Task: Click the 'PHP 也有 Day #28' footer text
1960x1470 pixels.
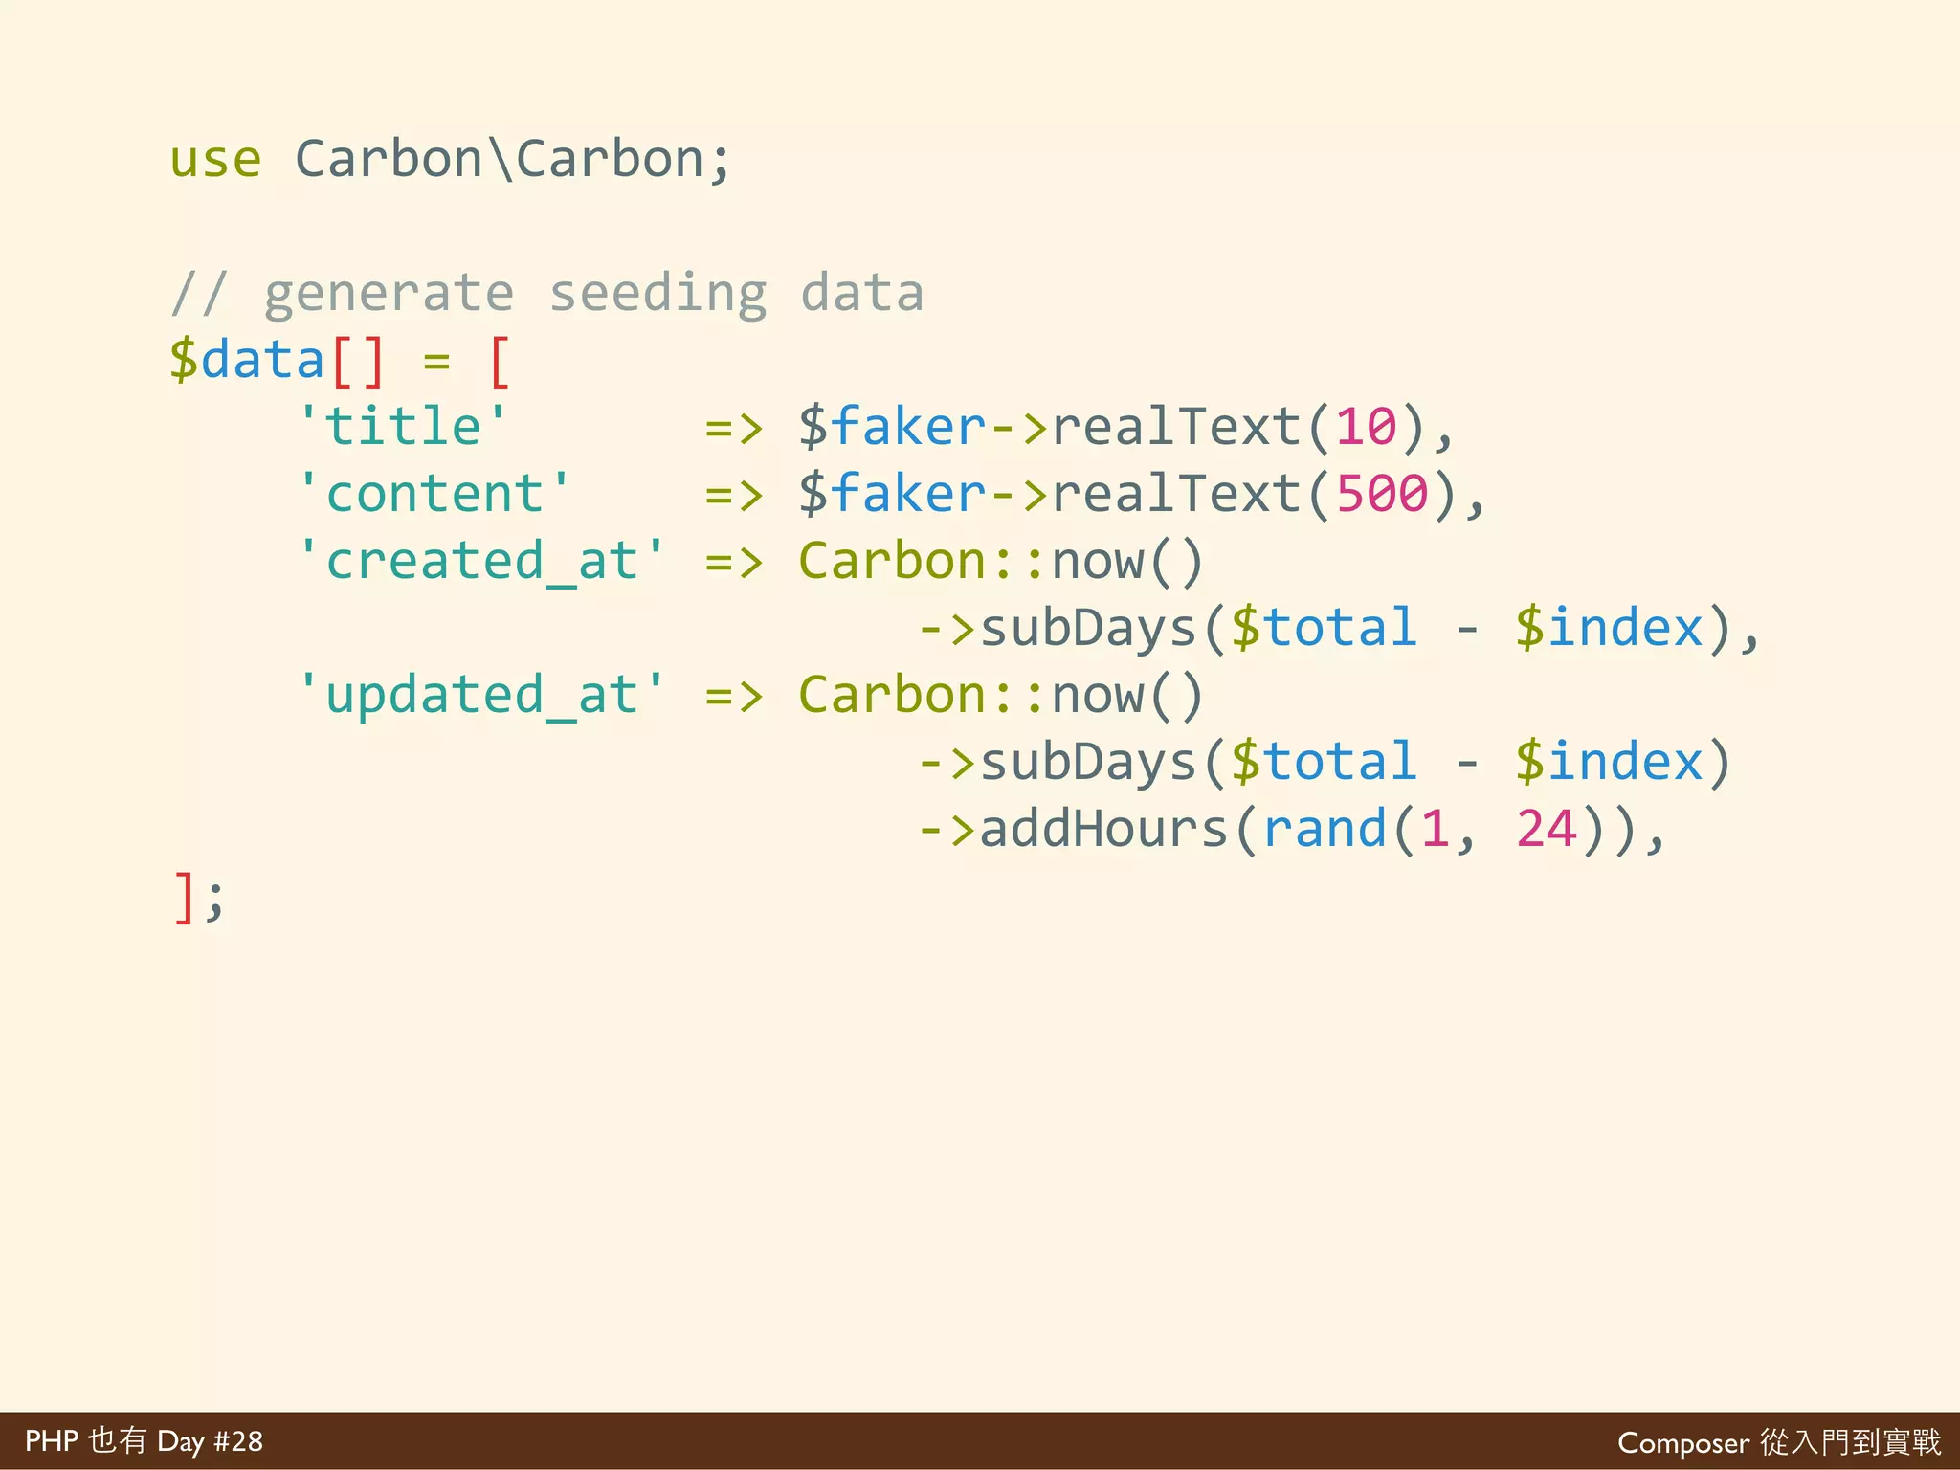Action: point(144,1441)
